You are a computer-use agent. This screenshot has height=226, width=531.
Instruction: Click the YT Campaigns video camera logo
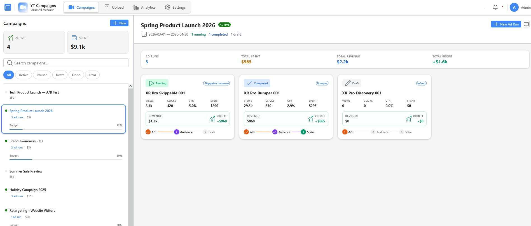tap(23, 7)
